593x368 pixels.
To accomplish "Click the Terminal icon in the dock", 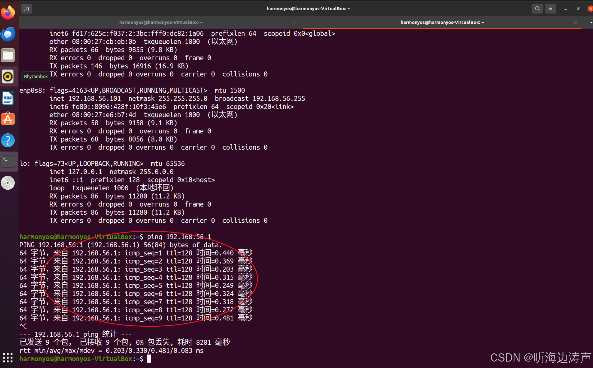I will [x=8, y=161].
